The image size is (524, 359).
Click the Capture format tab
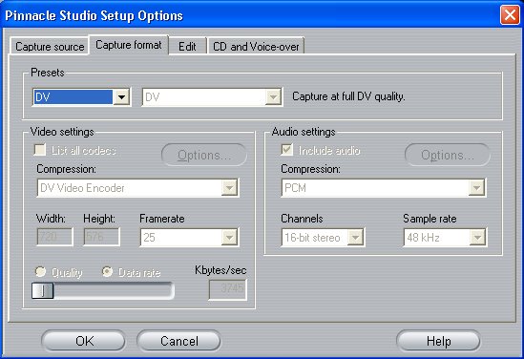129,45
